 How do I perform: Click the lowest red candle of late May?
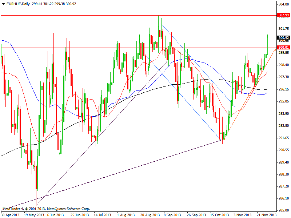[x=37, y=177]
